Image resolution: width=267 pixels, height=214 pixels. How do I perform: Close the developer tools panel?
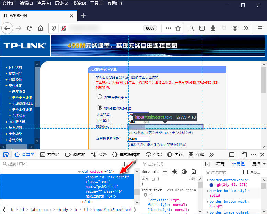pyautogui.click(x=262, y=155)
